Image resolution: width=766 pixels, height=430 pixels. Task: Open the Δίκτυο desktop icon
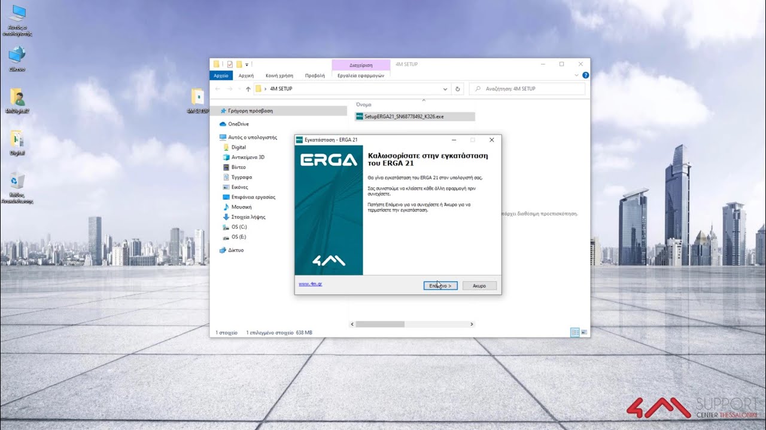coord(17,59)
